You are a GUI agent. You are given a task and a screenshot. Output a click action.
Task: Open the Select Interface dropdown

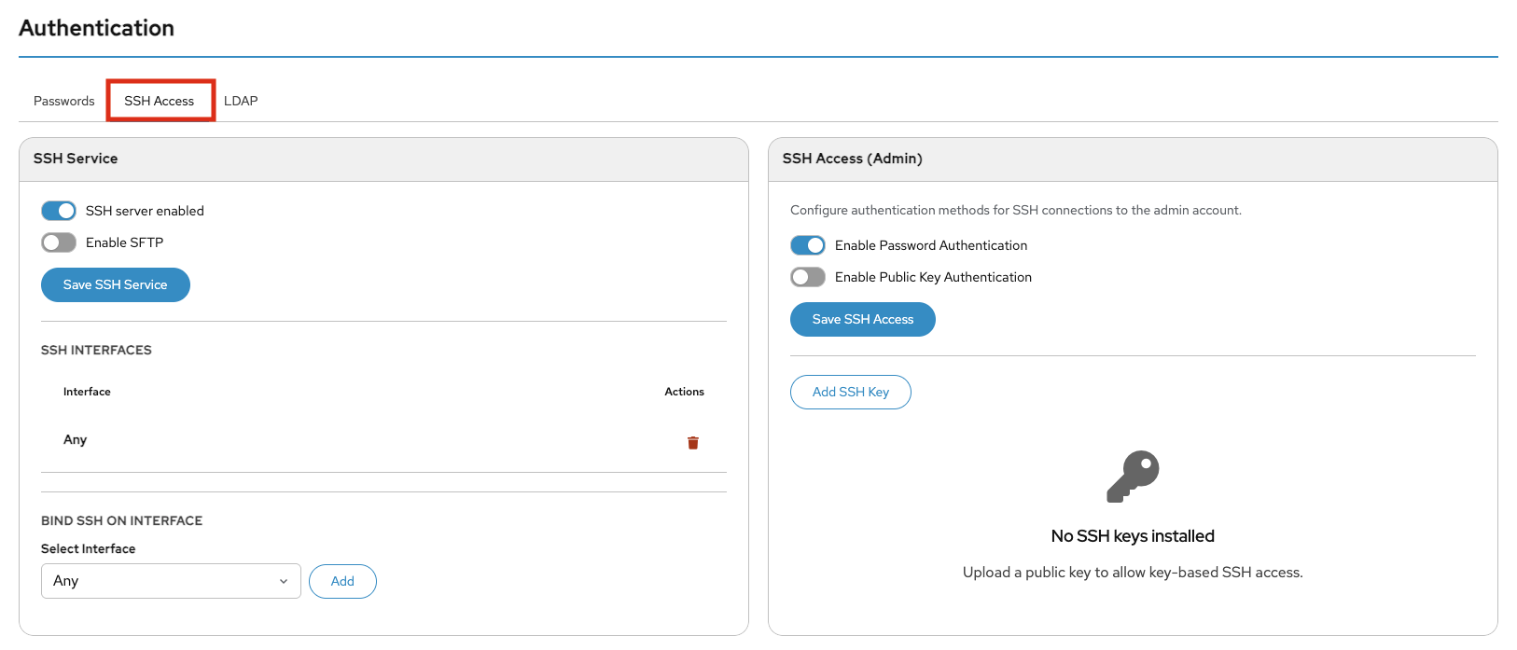point(171,581)
